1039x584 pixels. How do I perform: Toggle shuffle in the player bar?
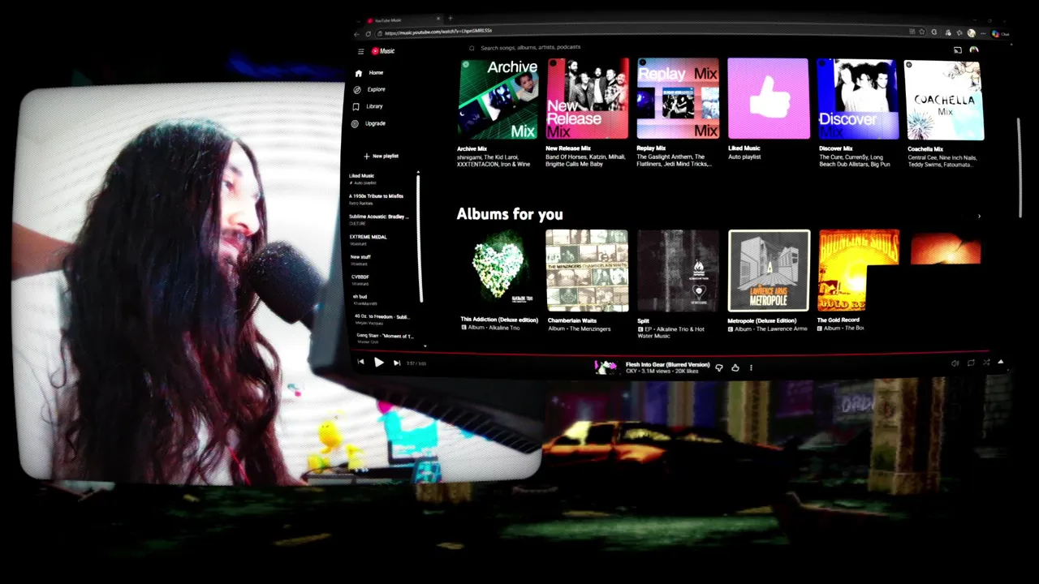pyautogui.click(x=986, y=363)
